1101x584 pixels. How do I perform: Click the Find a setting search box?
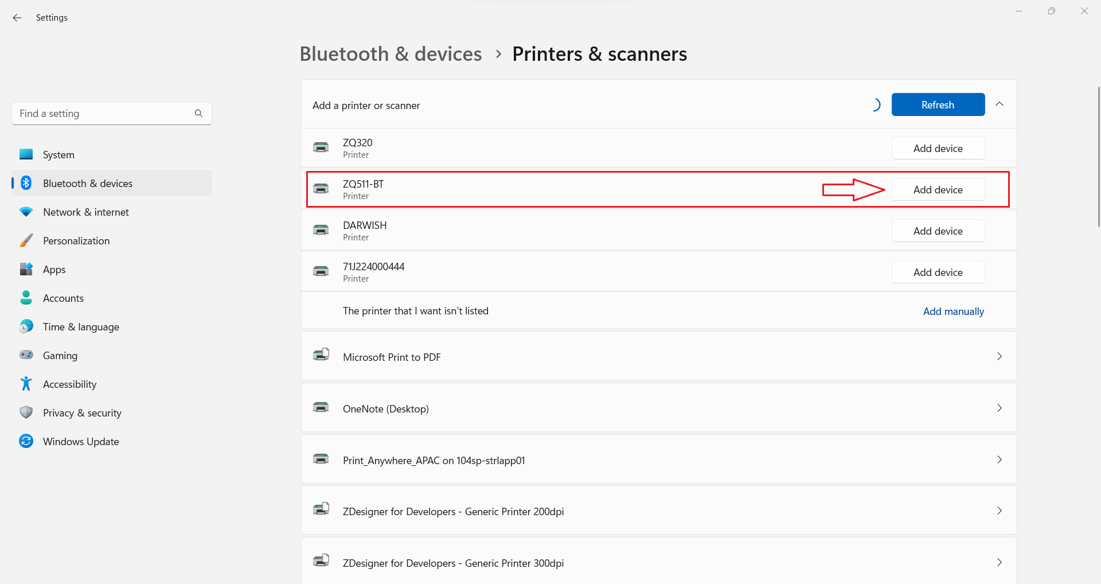point(103,113)
